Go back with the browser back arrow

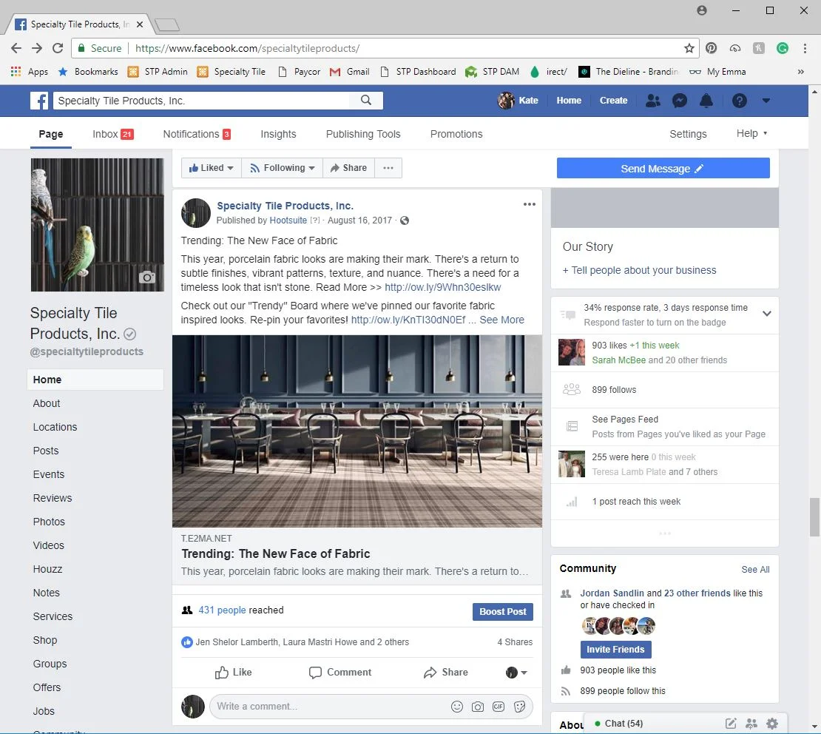pos(16,48)
